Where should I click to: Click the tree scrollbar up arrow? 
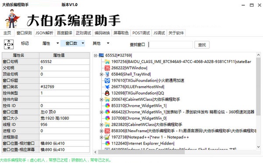pos(259,55)
